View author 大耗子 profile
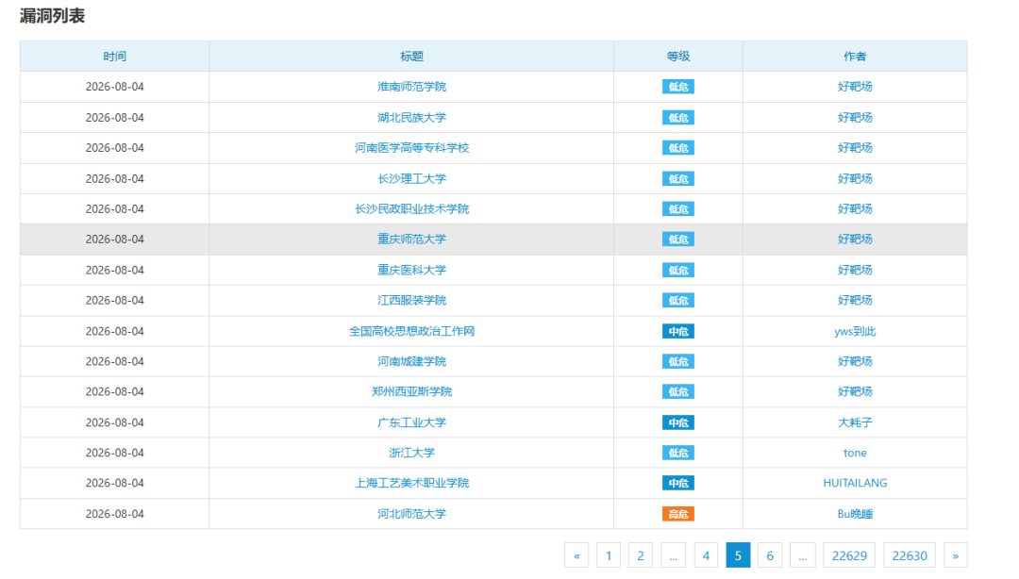 pyautogui.click(x=855, y=422)
